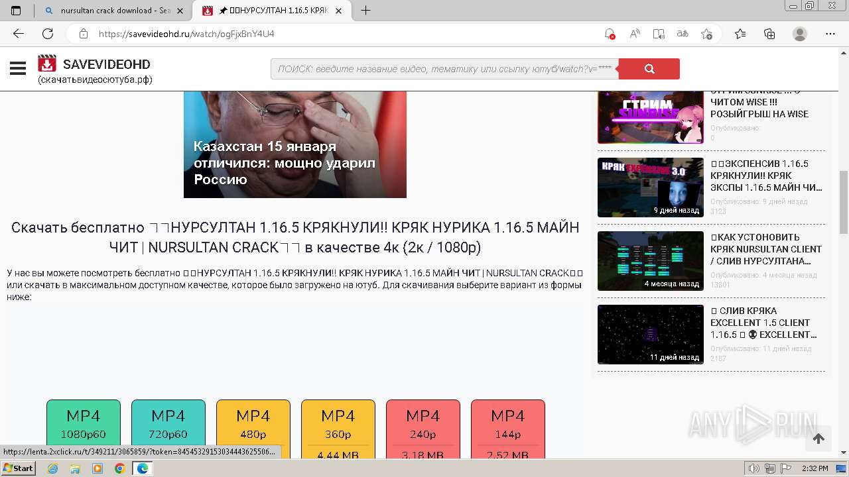849x477 pixels.
Task: Open the translate page icon
Action: click(x=683, y=34)
